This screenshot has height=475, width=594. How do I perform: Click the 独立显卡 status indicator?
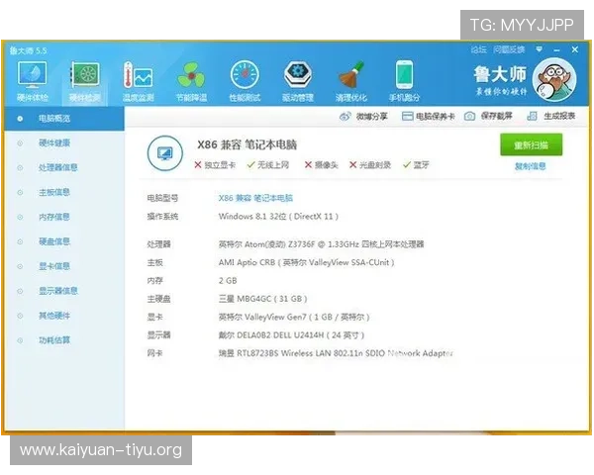(215, 165)
